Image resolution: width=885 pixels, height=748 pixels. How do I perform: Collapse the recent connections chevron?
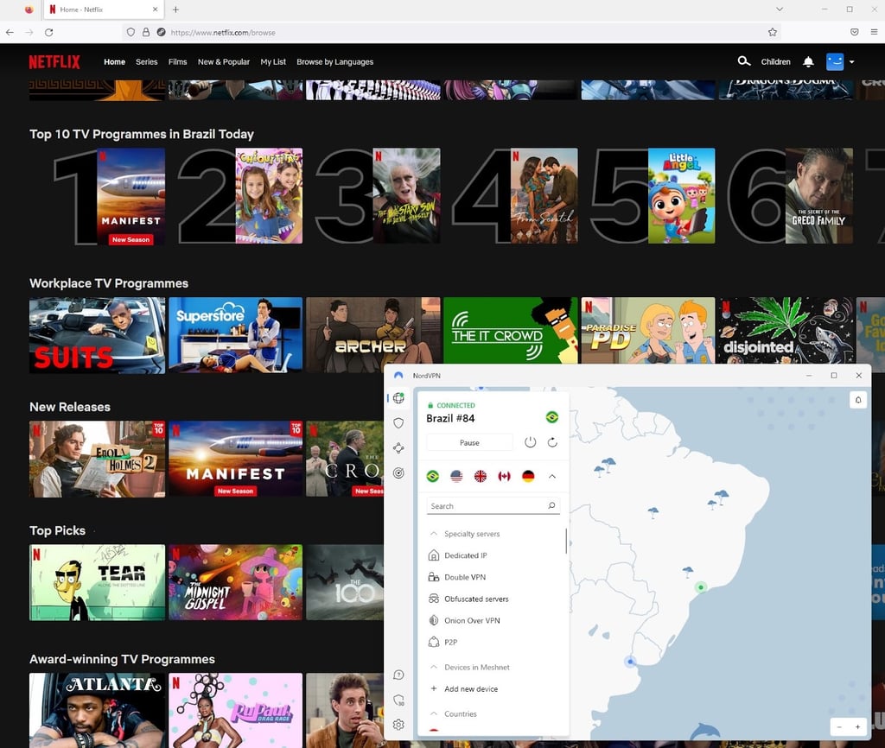point(552,476)
